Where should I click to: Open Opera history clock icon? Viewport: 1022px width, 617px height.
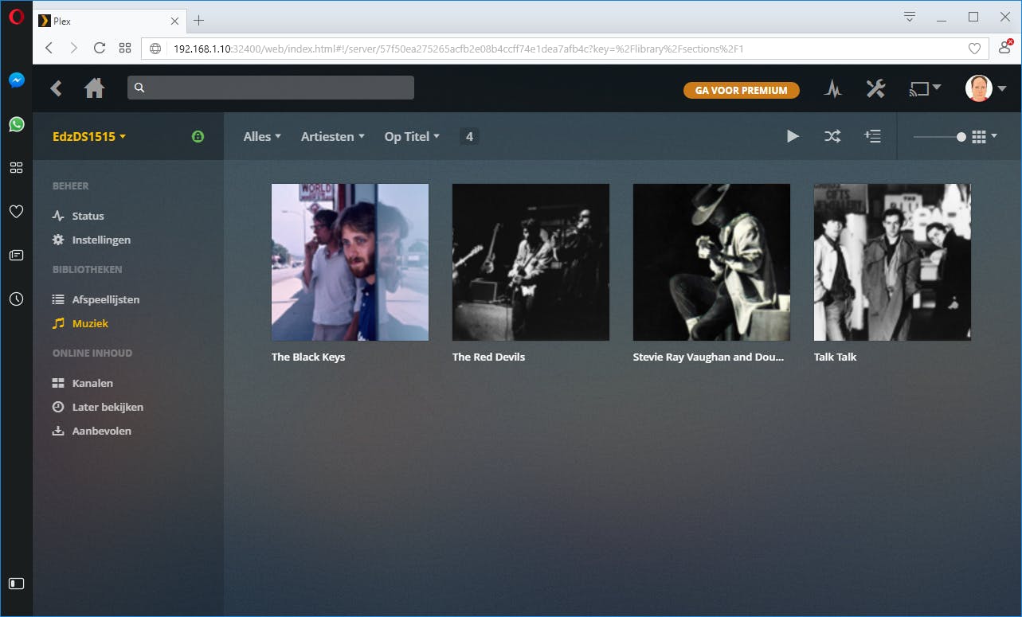[16, 299]
